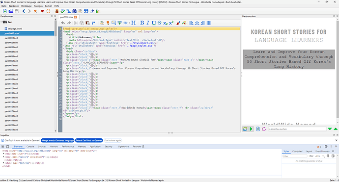339x182 pixels.
Task: Expand the body element in the inspector
Action: [3, 157]
